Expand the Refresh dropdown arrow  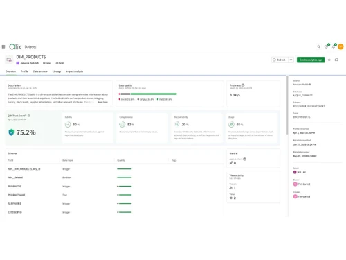pos(291,60)
